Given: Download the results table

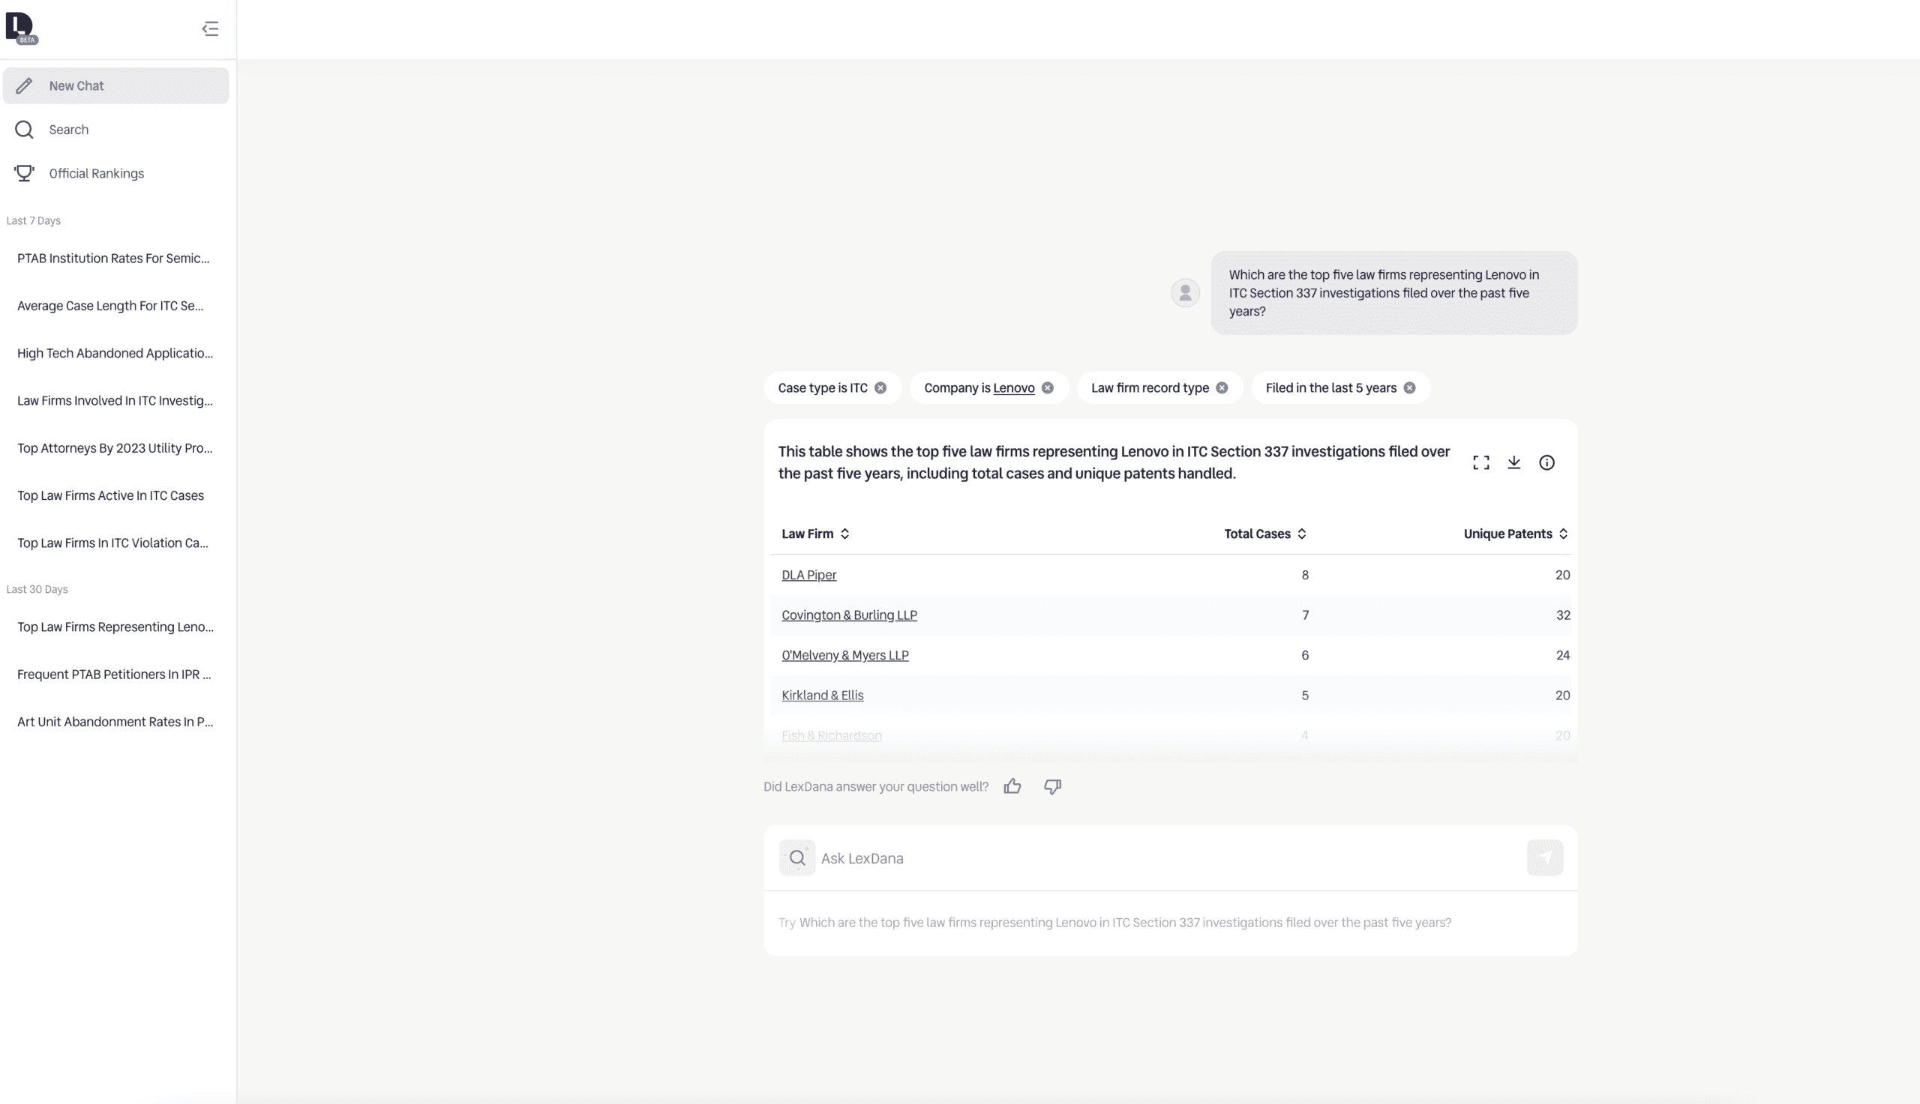Looking at the screenshot, I should coord(1513,462).
